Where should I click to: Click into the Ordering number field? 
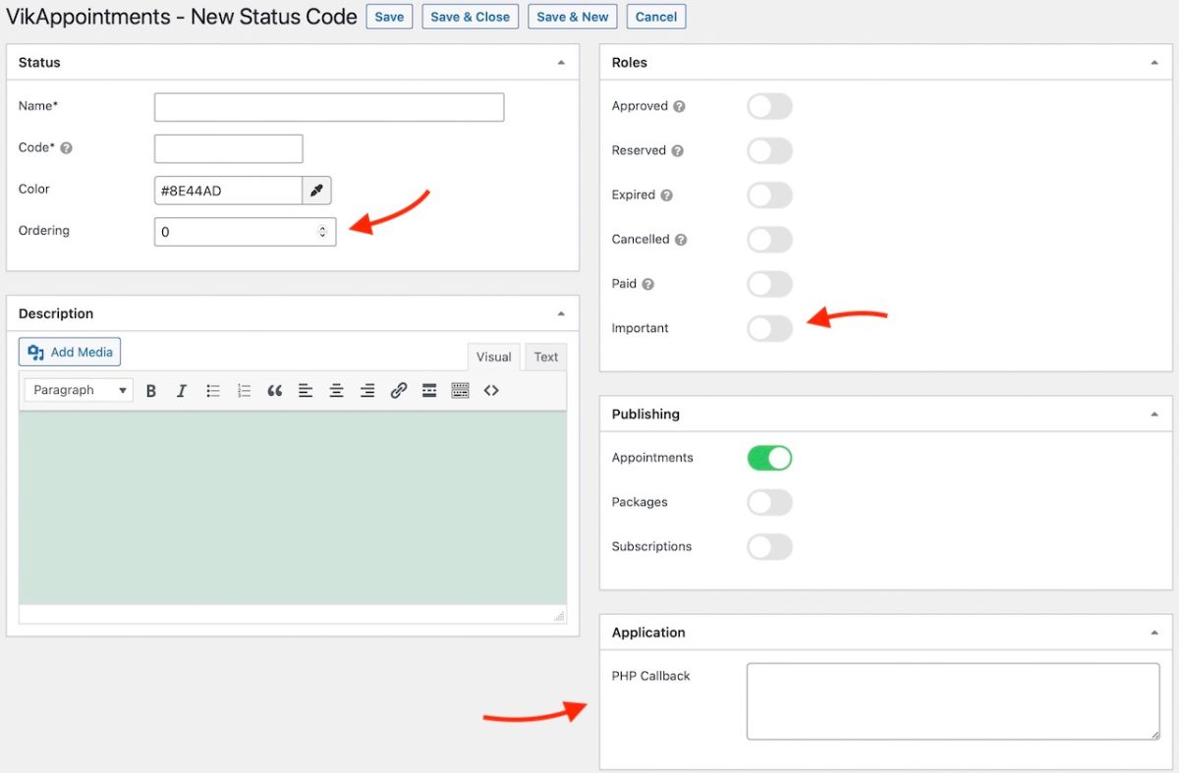245,232
